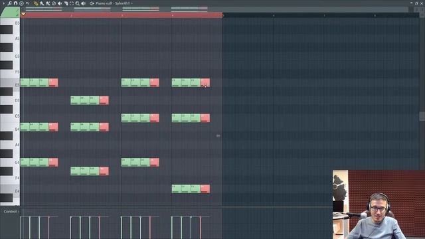Select the red F#4 note in bar 2

(x=104, y=171)
